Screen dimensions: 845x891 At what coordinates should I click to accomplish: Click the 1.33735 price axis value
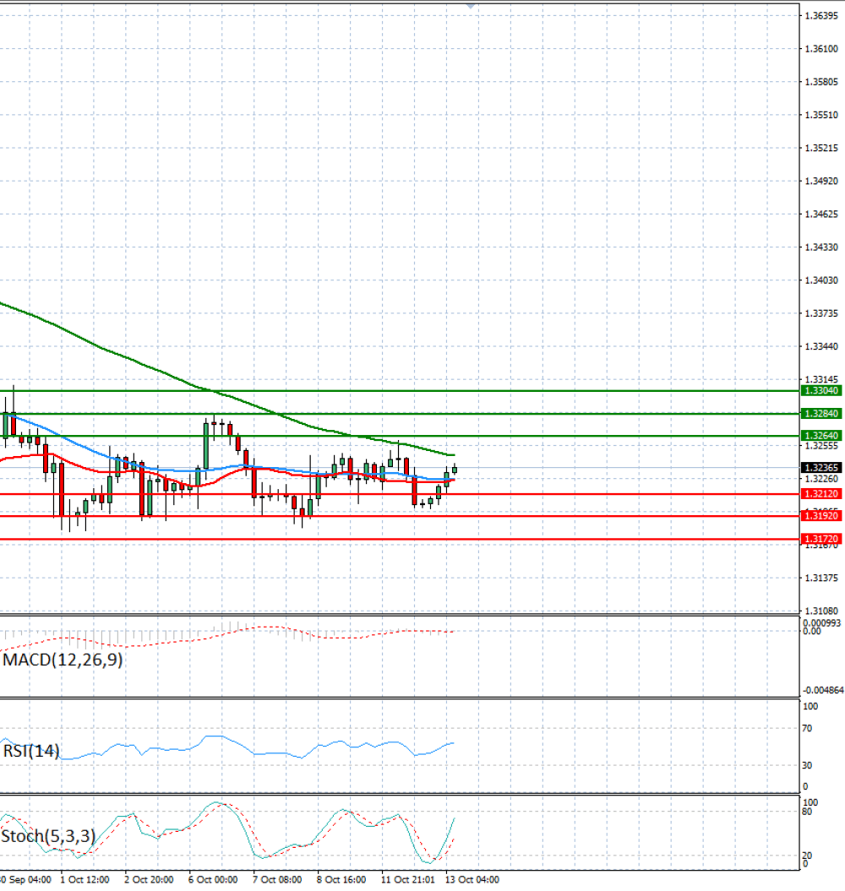pyautogui.click(x=821, y=313)
